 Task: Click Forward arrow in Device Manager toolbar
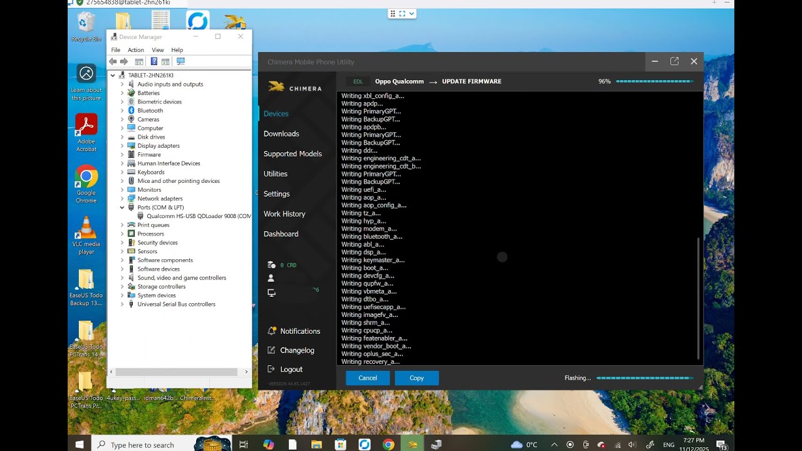coord(124,61)
